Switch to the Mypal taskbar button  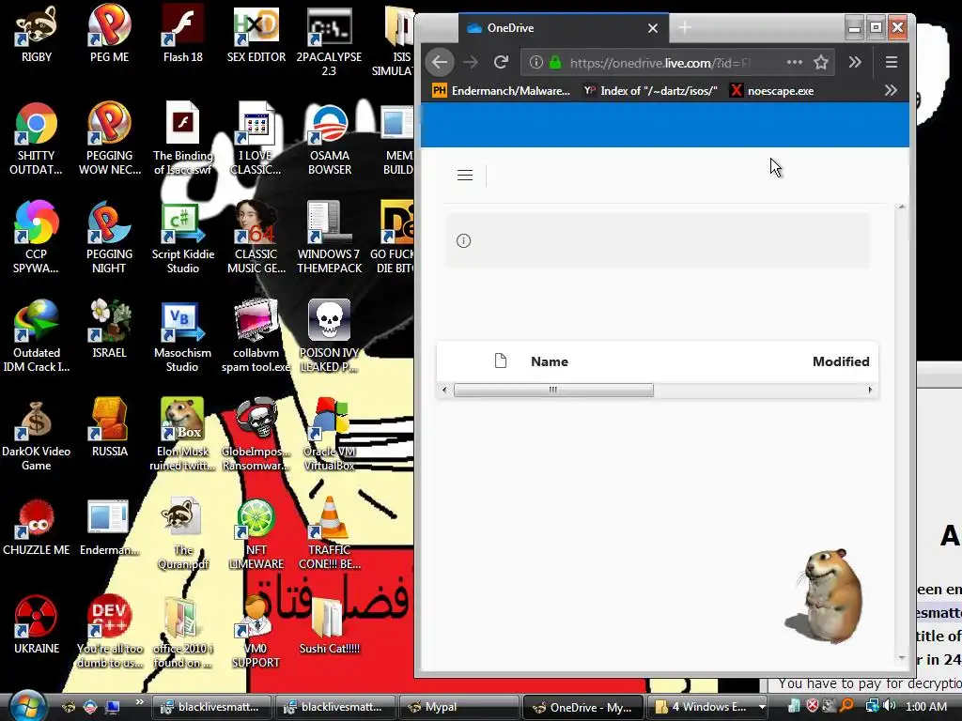coord(458,707)
